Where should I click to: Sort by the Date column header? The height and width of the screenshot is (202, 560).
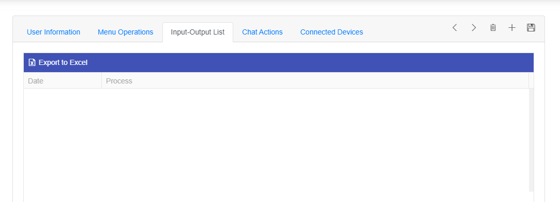(63, 81)
